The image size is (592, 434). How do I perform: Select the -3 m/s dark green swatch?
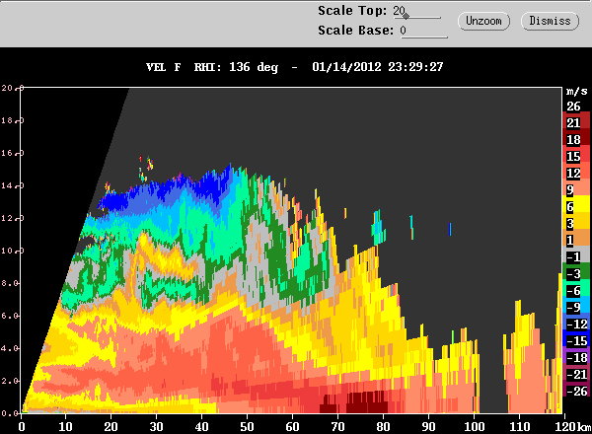(576, 271)
